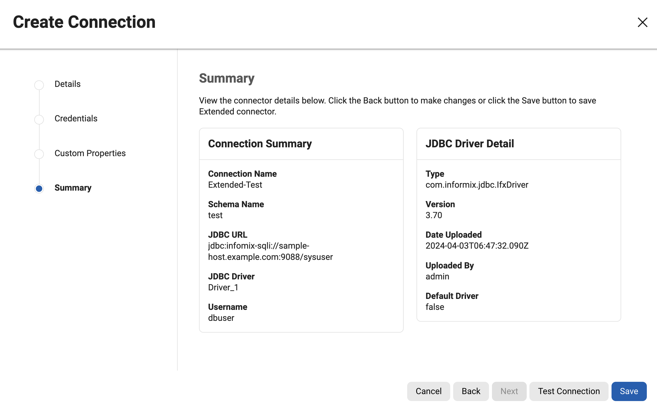The width and height of the screenshot is (657, 408).
Task: Save the Extended connector
Action: tap(629, 391)
